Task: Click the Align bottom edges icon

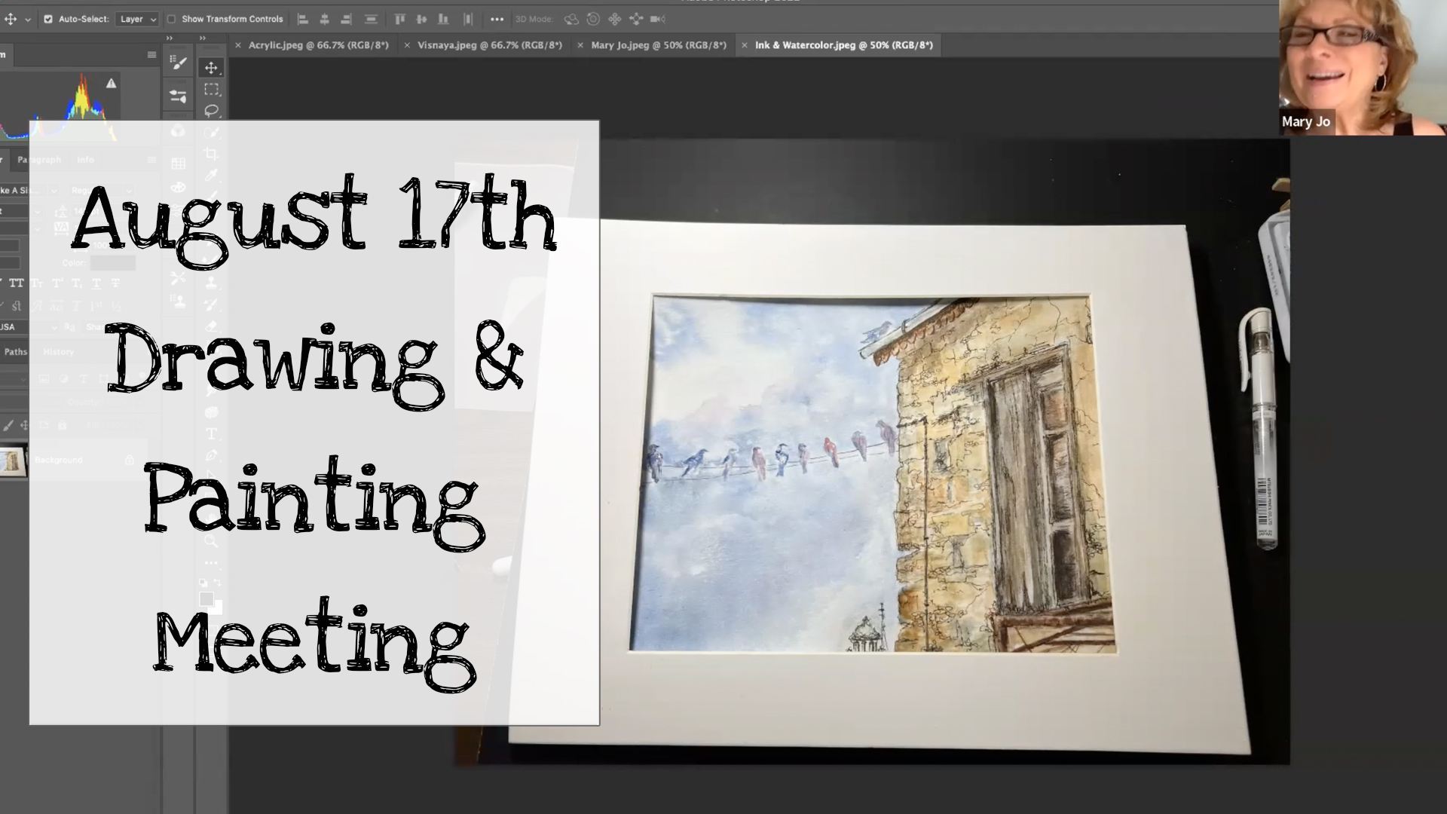Action: point(444,19)
